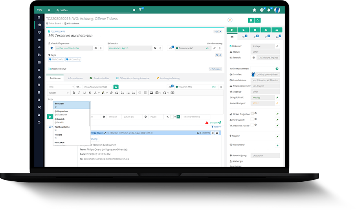Click the filter funnel icon in header
The image size is (356, 210).
coord(140,10)
